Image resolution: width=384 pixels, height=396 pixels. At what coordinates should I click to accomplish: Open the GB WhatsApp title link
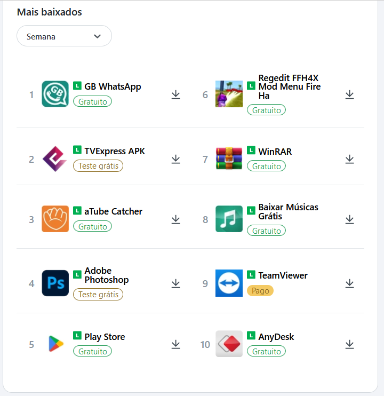(x=113, y=86)
